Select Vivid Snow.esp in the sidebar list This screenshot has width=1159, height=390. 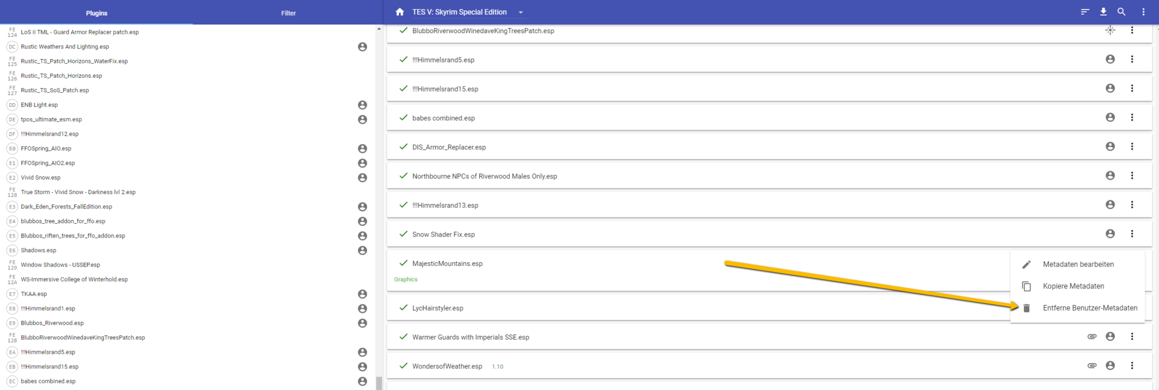pyautogui.click(x=40, y=178)
